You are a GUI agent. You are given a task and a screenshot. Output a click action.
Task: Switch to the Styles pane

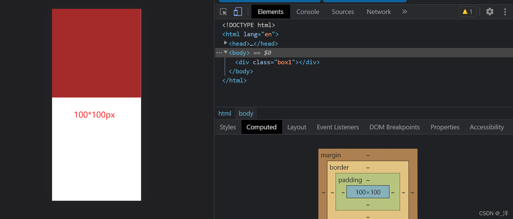click(x=228, y=127)
